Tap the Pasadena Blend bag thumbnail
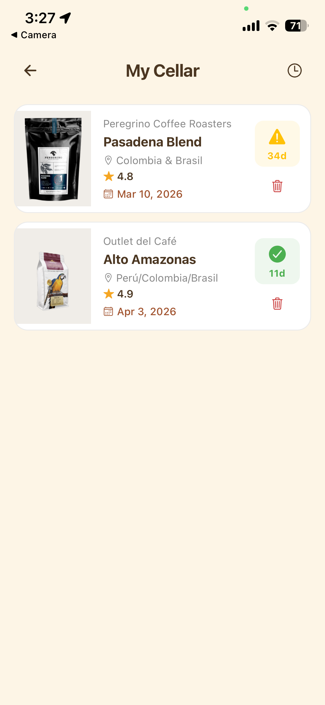Viewport: 325px width, 705px height. click(53, 159)
